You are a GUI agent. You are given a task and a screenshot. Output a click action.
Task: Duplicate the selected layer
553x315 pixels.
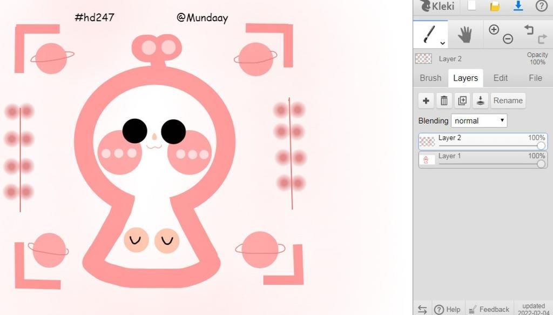point(462,100)
